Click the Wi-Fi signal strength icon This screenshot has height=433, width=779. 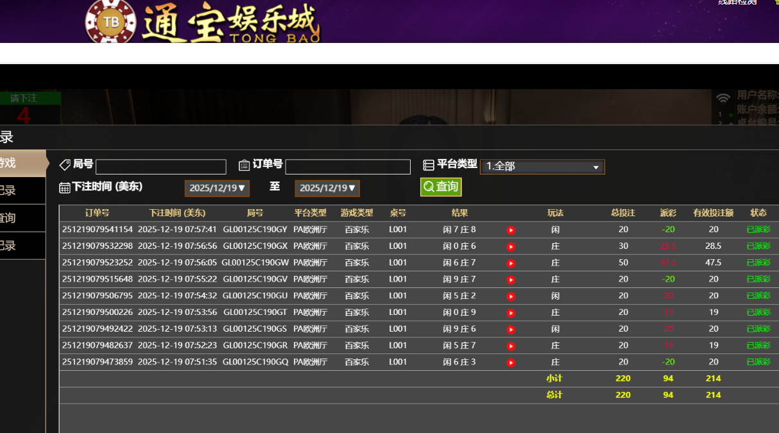[723, 98]
